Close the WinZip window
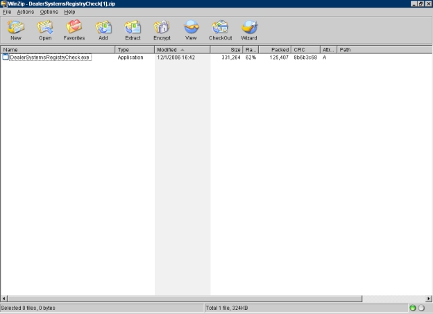Image resolution: width=433 pixels, height=314 pixels. coord(428,3)
